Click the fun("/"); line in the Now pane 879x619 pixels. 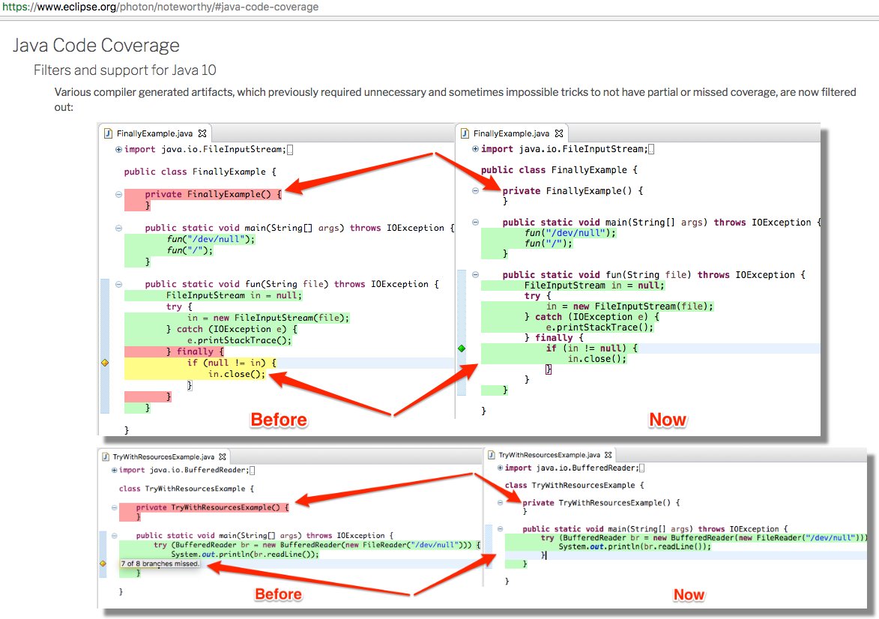549,244
